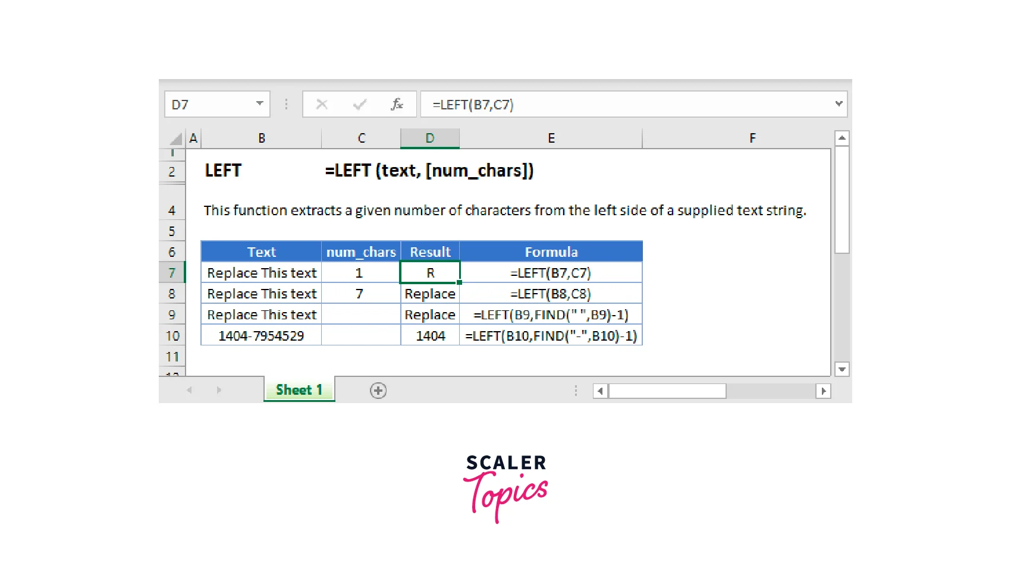Click the Name Box showing D7
Viewport: 1011px width, 585px height.
point(208,105)
